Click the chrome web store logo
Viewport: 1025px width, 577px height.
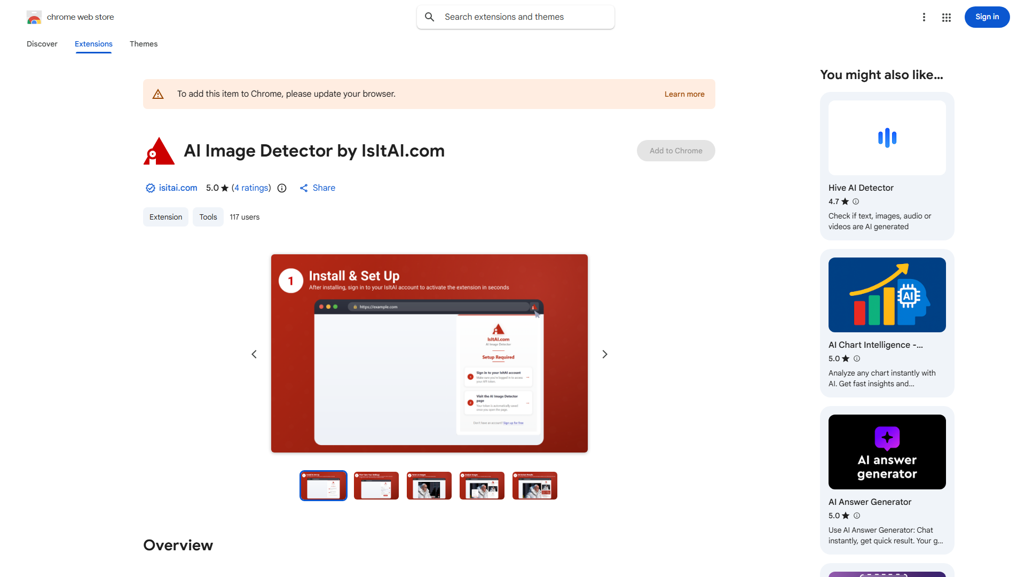coord(34,17)
